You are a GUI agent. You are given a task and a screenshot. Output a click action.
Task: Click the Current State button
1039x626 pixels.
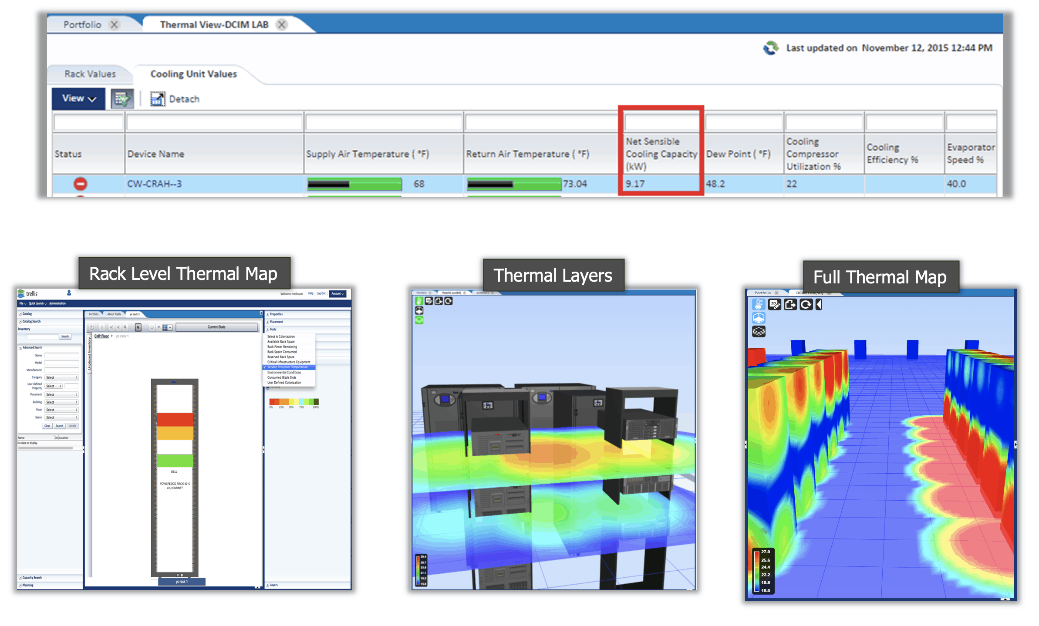216,327
